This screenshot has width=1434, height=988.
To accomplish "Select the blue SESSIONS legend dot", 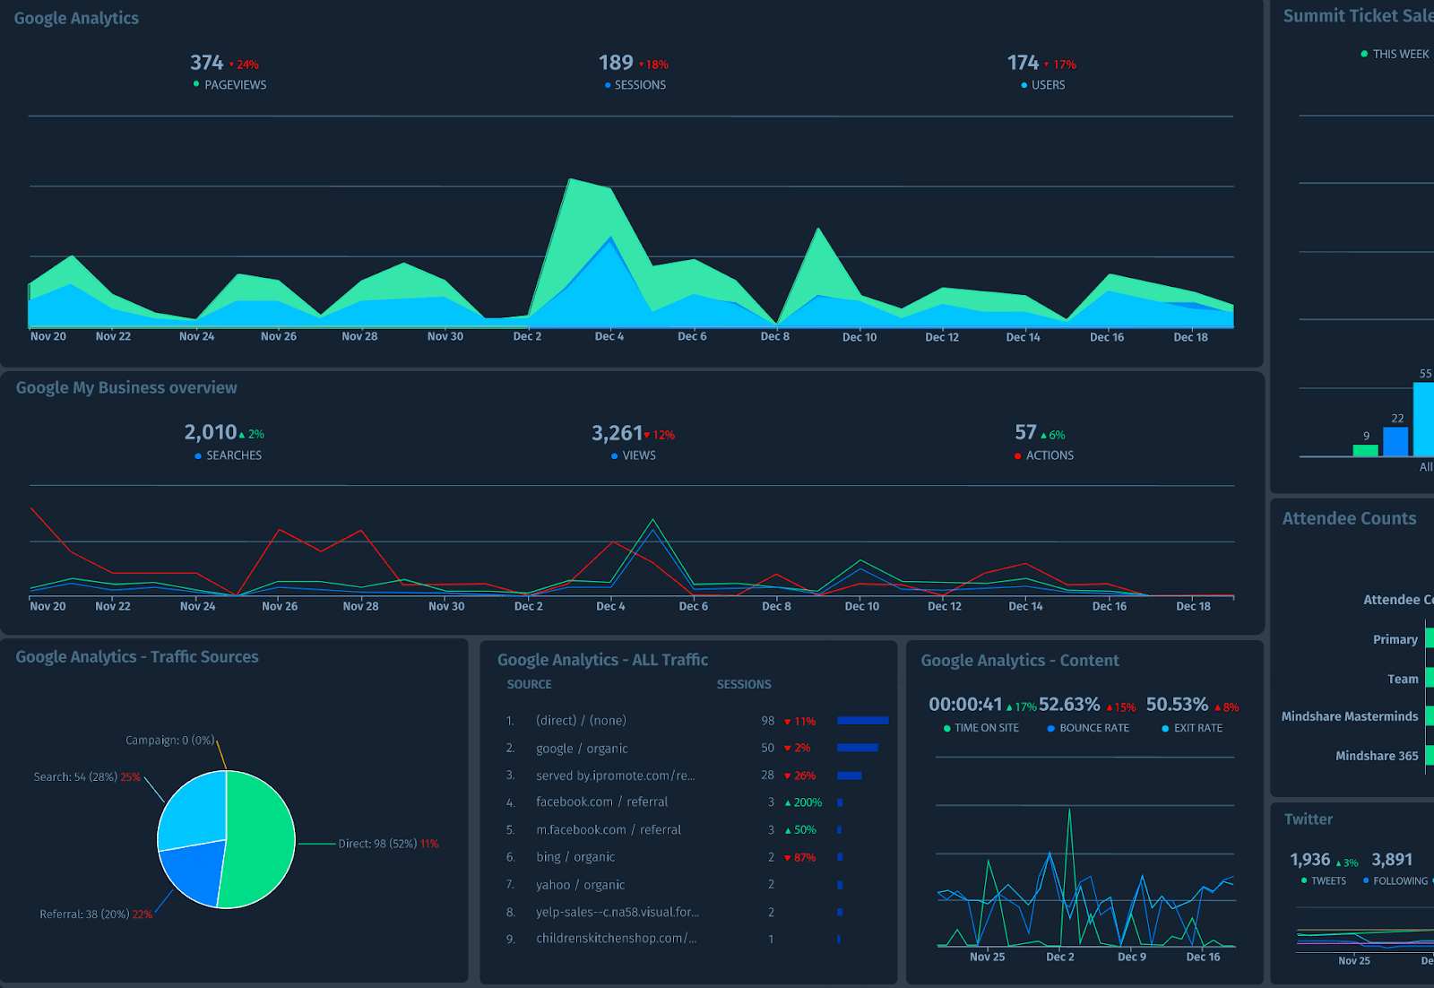I will coord(608,84).
